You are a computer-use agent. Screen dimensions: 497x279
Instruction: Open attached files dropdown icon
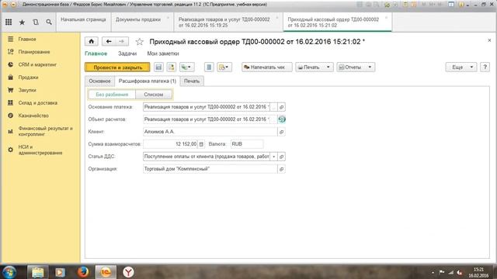pos(224,67)
